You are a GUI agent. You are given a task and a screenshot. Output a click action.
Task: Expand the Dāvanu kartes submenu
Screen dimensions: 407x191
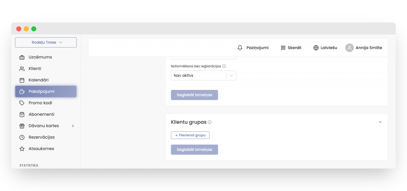(73, 126)
